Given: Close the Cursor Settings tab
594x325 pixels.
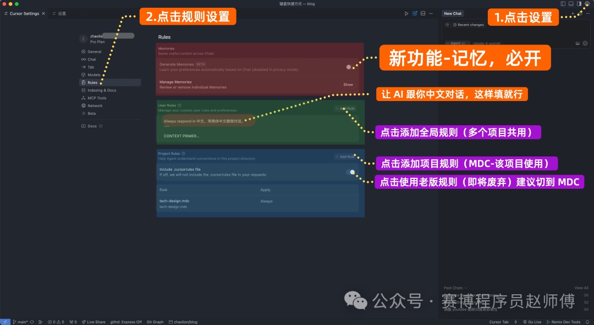Looking at the screenshot, I should click(x=43, y=14).
